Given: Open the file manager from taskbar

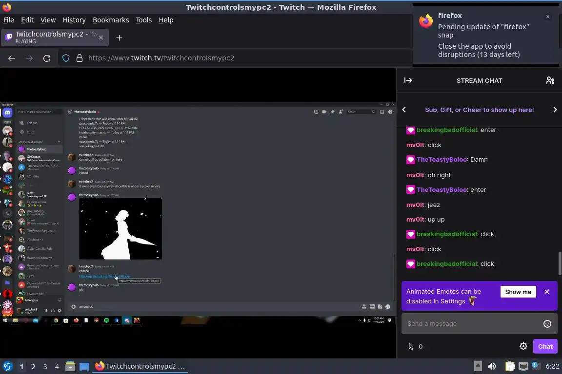Looking at the screenshot, I should [x=70, y=366].
